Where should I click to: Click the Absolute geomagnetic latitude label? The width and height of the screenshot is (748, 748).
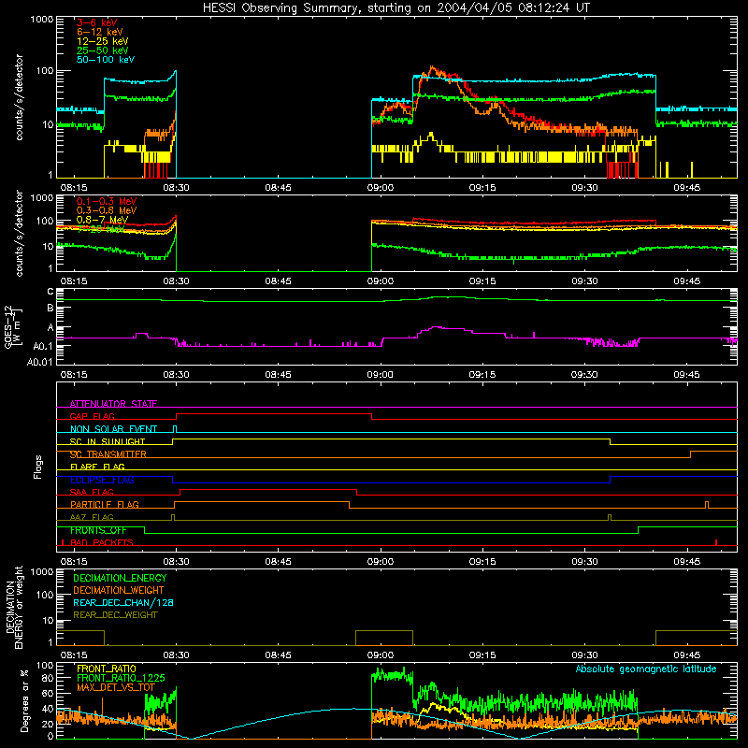[x=646, y=669]
